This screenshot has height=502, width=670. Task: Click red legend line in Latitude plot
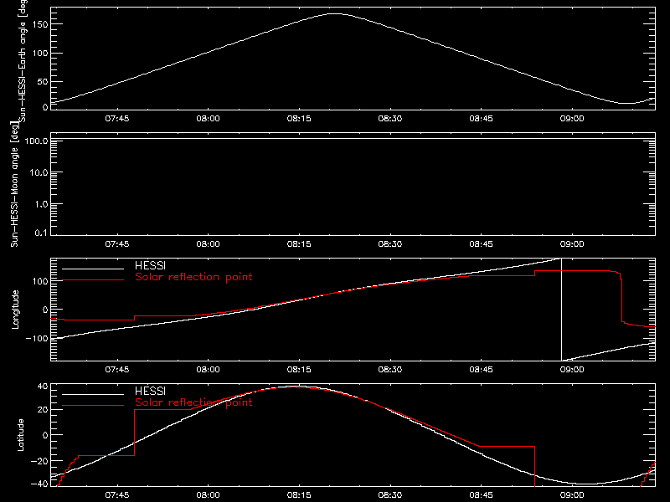(93, 405)
